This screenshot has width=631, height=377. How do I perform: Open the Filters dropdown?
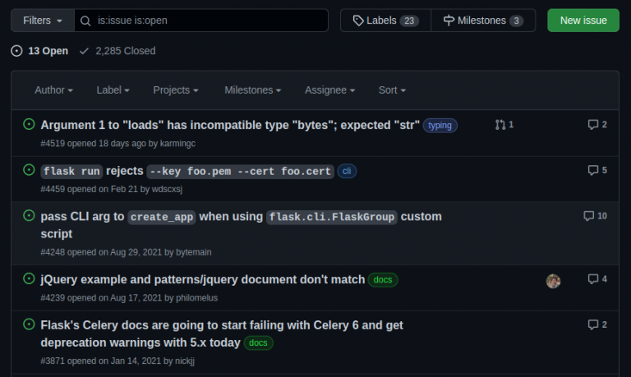pos(43,21)
